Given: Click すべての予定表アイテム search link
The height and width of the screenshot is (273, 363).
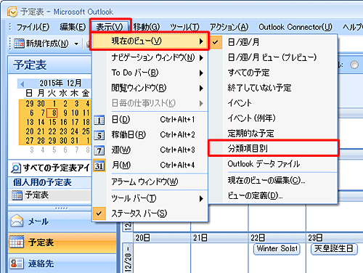Looking at the screenshot, I should tap(56, 168).
